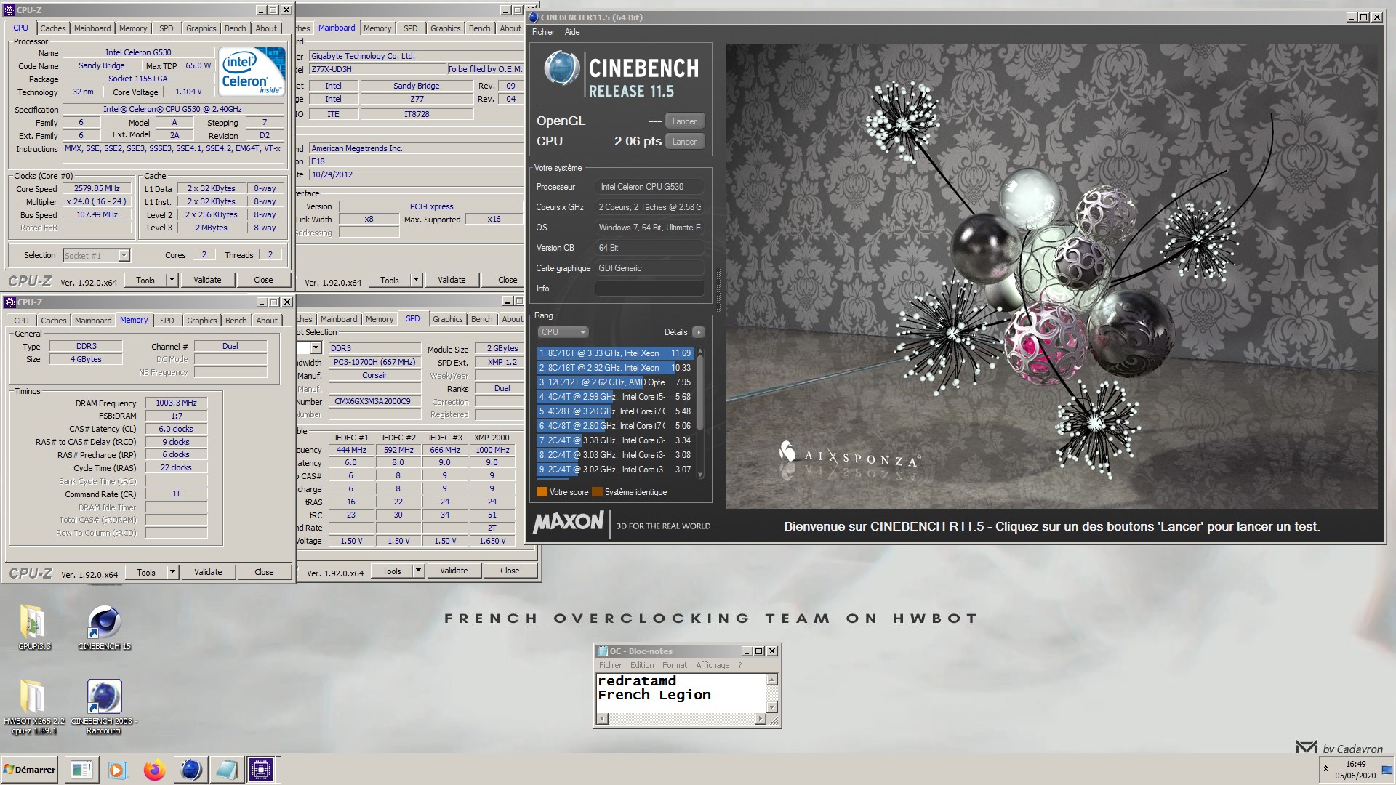This screenshot has width=1396, height=785.
Task: Open the Edition menu in Bloc-notes
Action: 641,665
